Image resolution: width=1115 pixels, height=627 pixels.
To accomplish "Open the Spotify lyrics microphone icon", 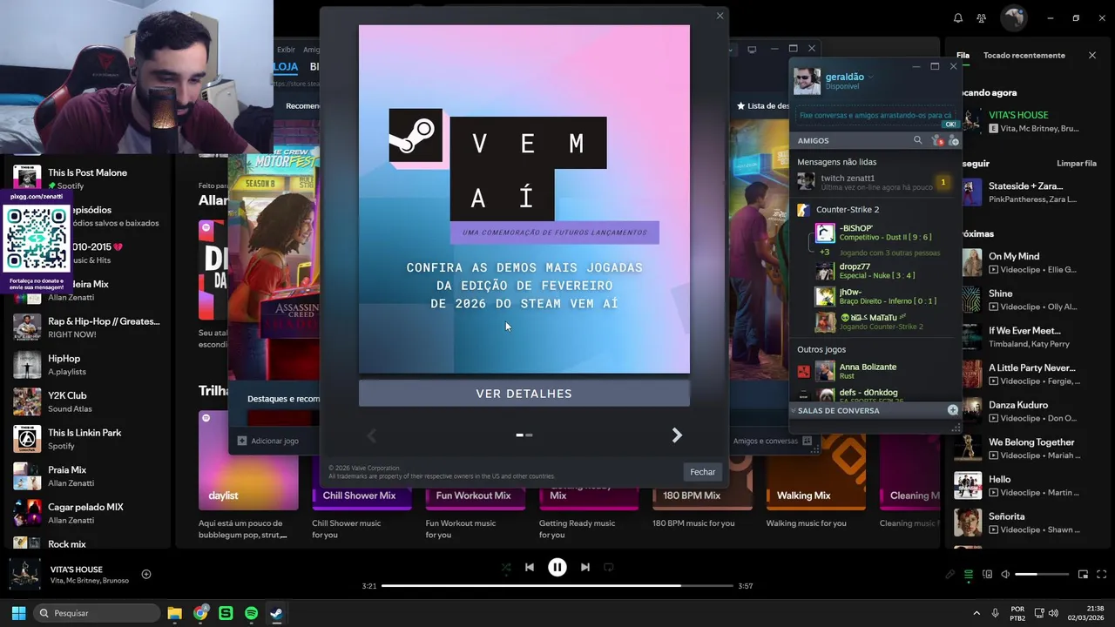I will point(950,575).
